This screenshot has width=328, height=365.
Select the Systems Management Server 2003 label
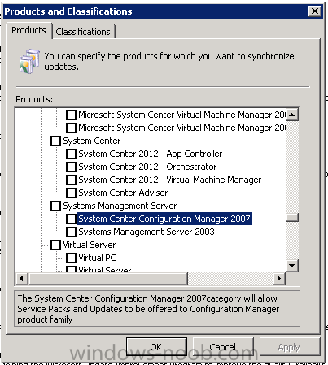tap(147, 232)
